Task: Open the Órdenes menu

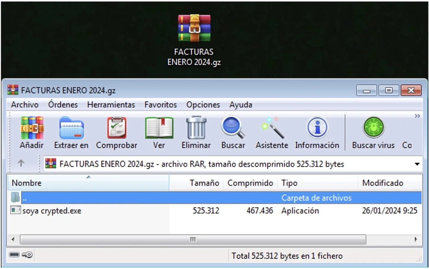Action: pyautogui.click(x=63, y=105)
